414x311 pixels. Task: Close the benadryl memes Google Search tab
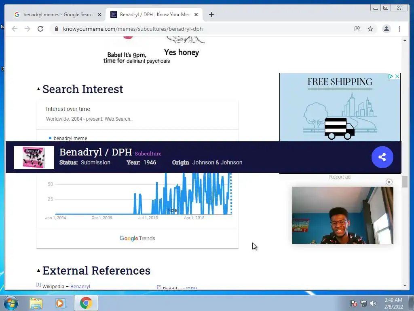[x=99, y=15]
